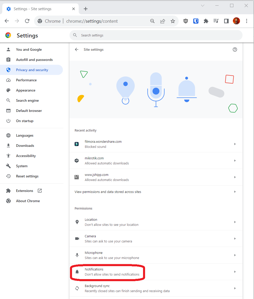
Task: Go back using Site settings back arrow
Action: [x=77, y=50]
